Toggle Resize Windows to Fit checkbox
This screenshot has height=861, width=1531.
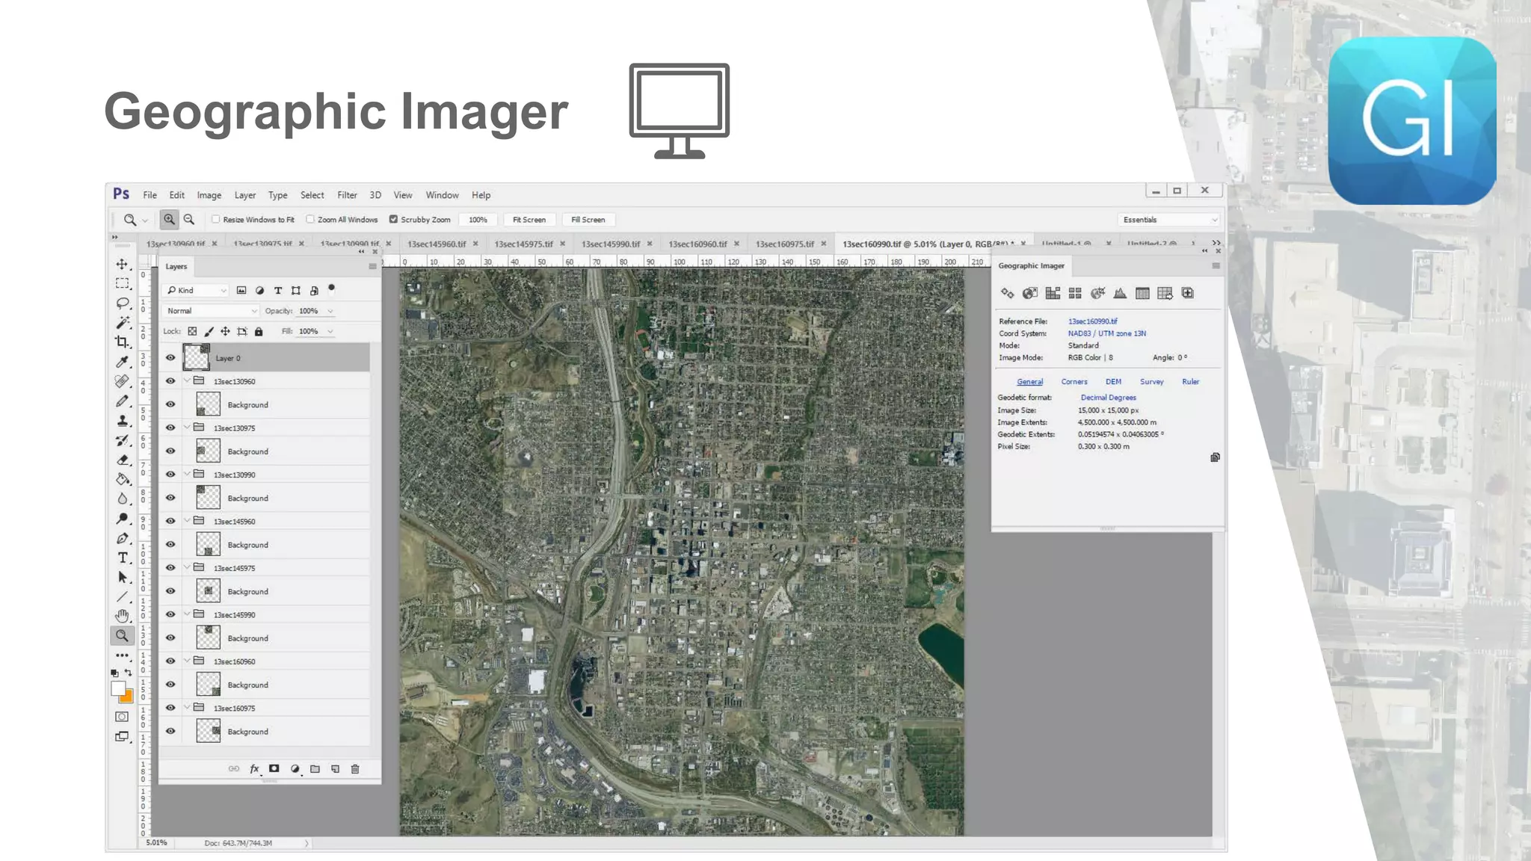[x=216, y=220]
